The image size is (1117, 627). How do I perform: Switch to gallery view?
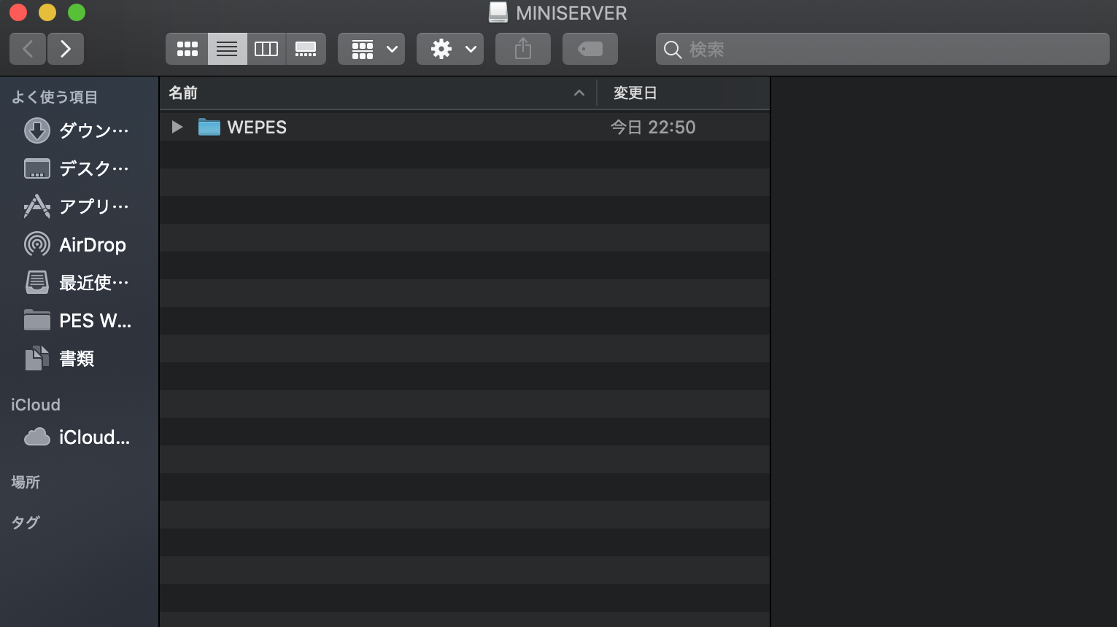click(x=306, y=49)
